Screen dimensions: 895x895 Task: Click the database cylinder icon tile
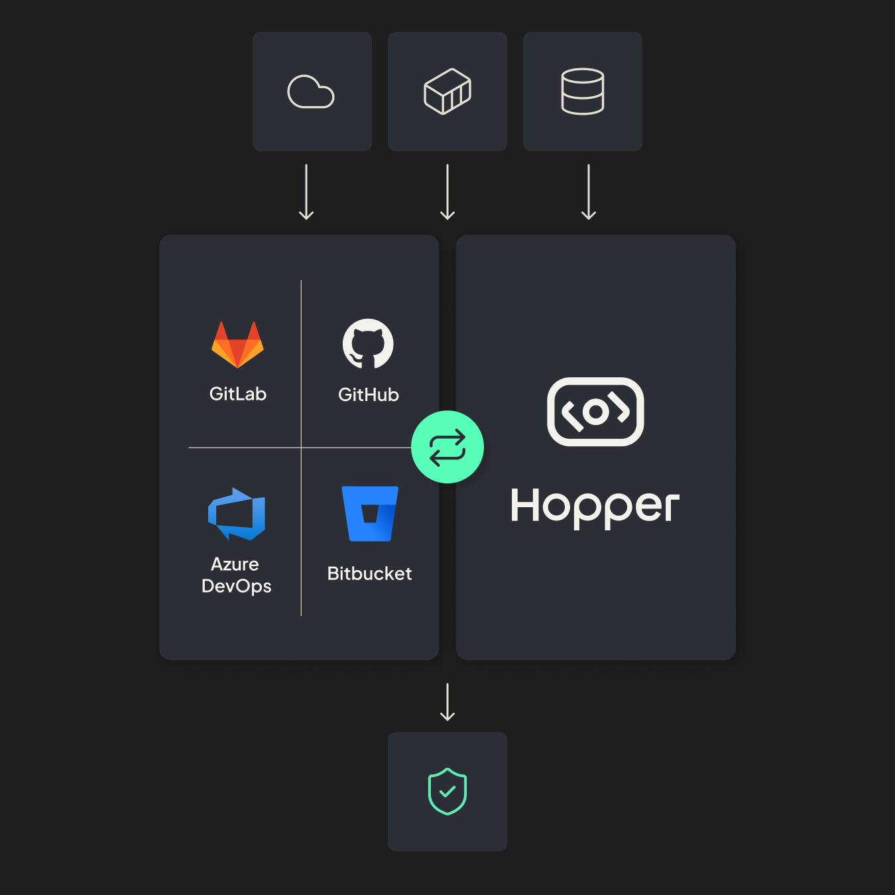583,91
